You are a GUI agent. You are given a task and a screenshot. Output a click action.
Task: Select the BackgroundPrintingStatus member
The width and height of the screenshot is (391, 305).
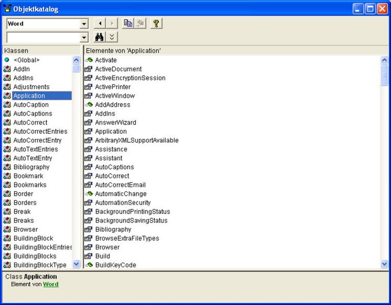tap(132, 212)
